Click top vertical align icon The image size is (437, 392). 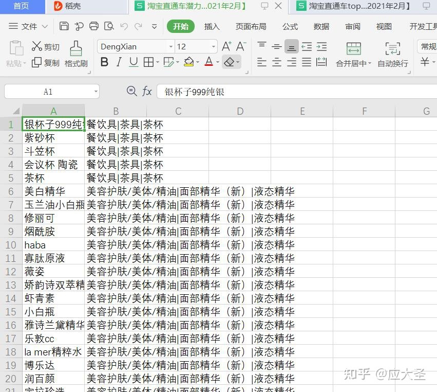[x=262, y=45]
